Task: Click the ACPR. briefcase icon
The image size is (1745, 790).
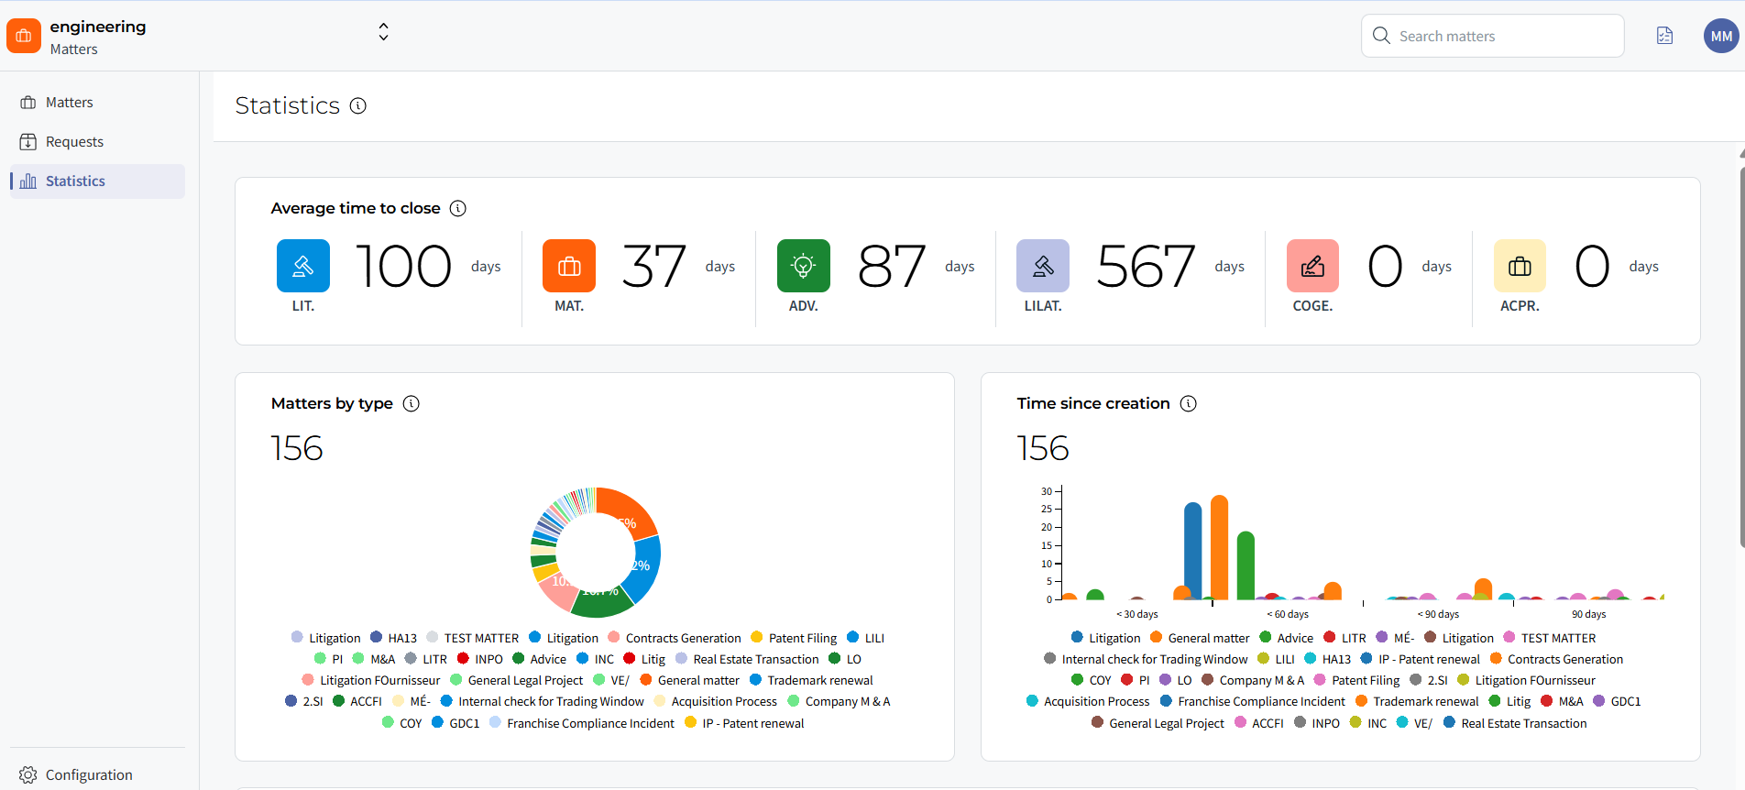Action: coord(1520,266)
